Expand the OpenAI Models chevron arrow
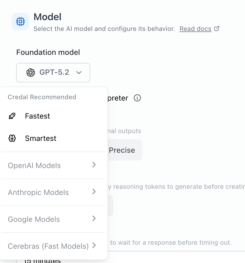245x263 pixels. (x=94, y=165)
